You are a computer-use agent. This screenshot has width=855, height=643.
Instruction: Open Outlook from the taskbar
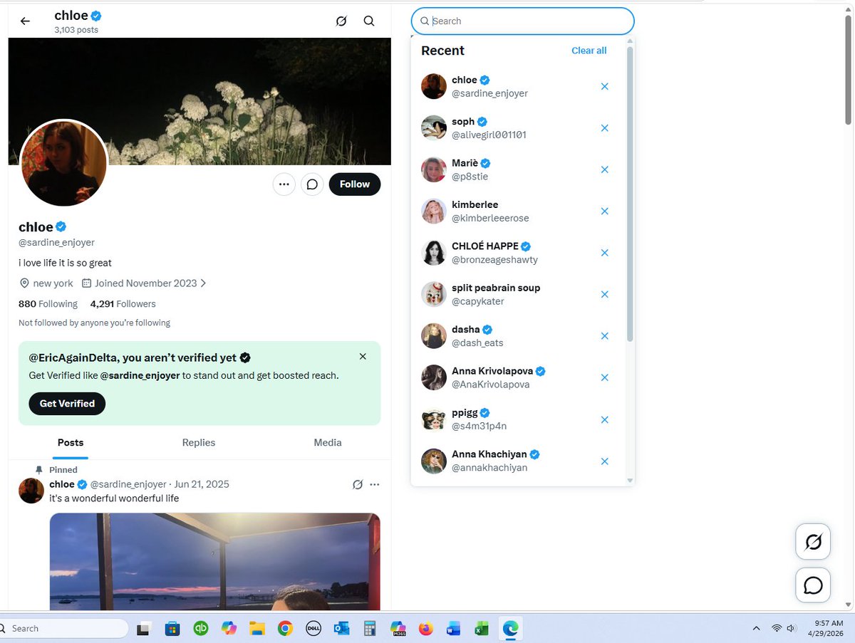pyautogui.click(x=341, y=629)
